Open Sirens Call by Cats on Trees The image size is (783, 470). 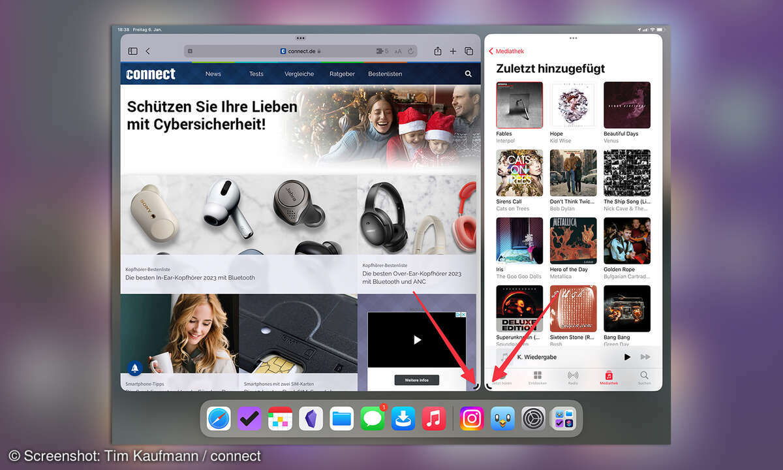519,173
